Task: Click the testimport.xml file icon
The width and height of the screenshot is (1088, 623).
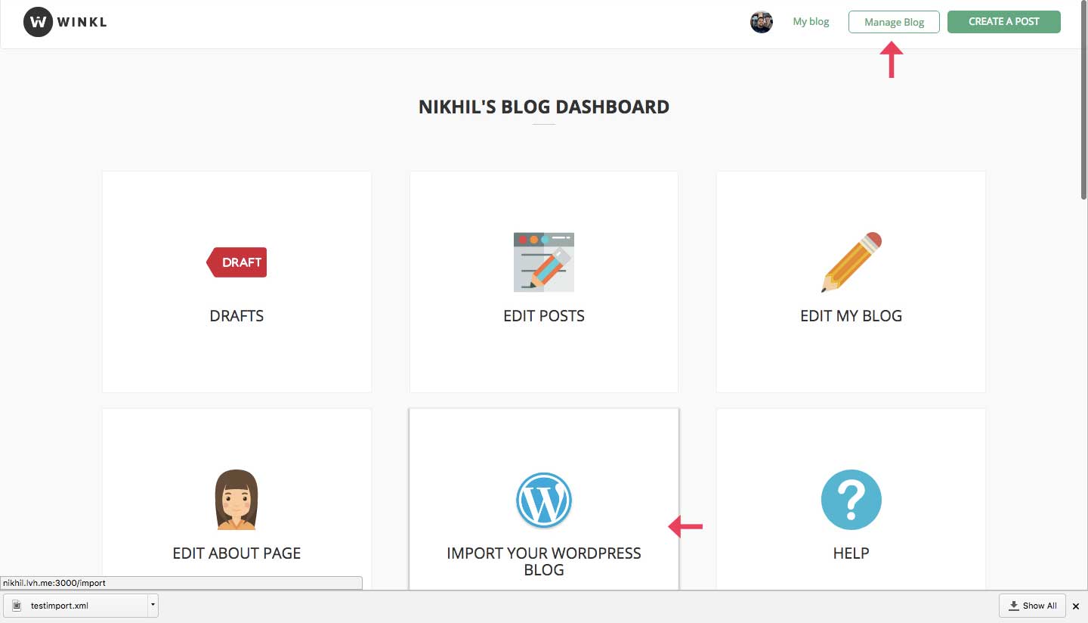Action: coord(17,606)
